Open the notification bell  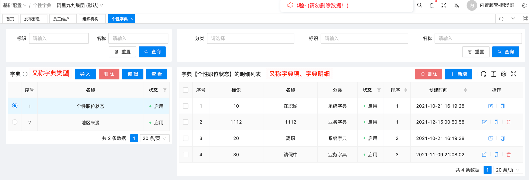pyautogui.click(x=431, y=5)
